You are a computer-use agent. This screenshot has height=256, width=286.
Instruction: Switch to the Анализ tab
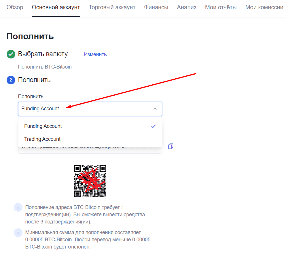click(x=187, y=7)
